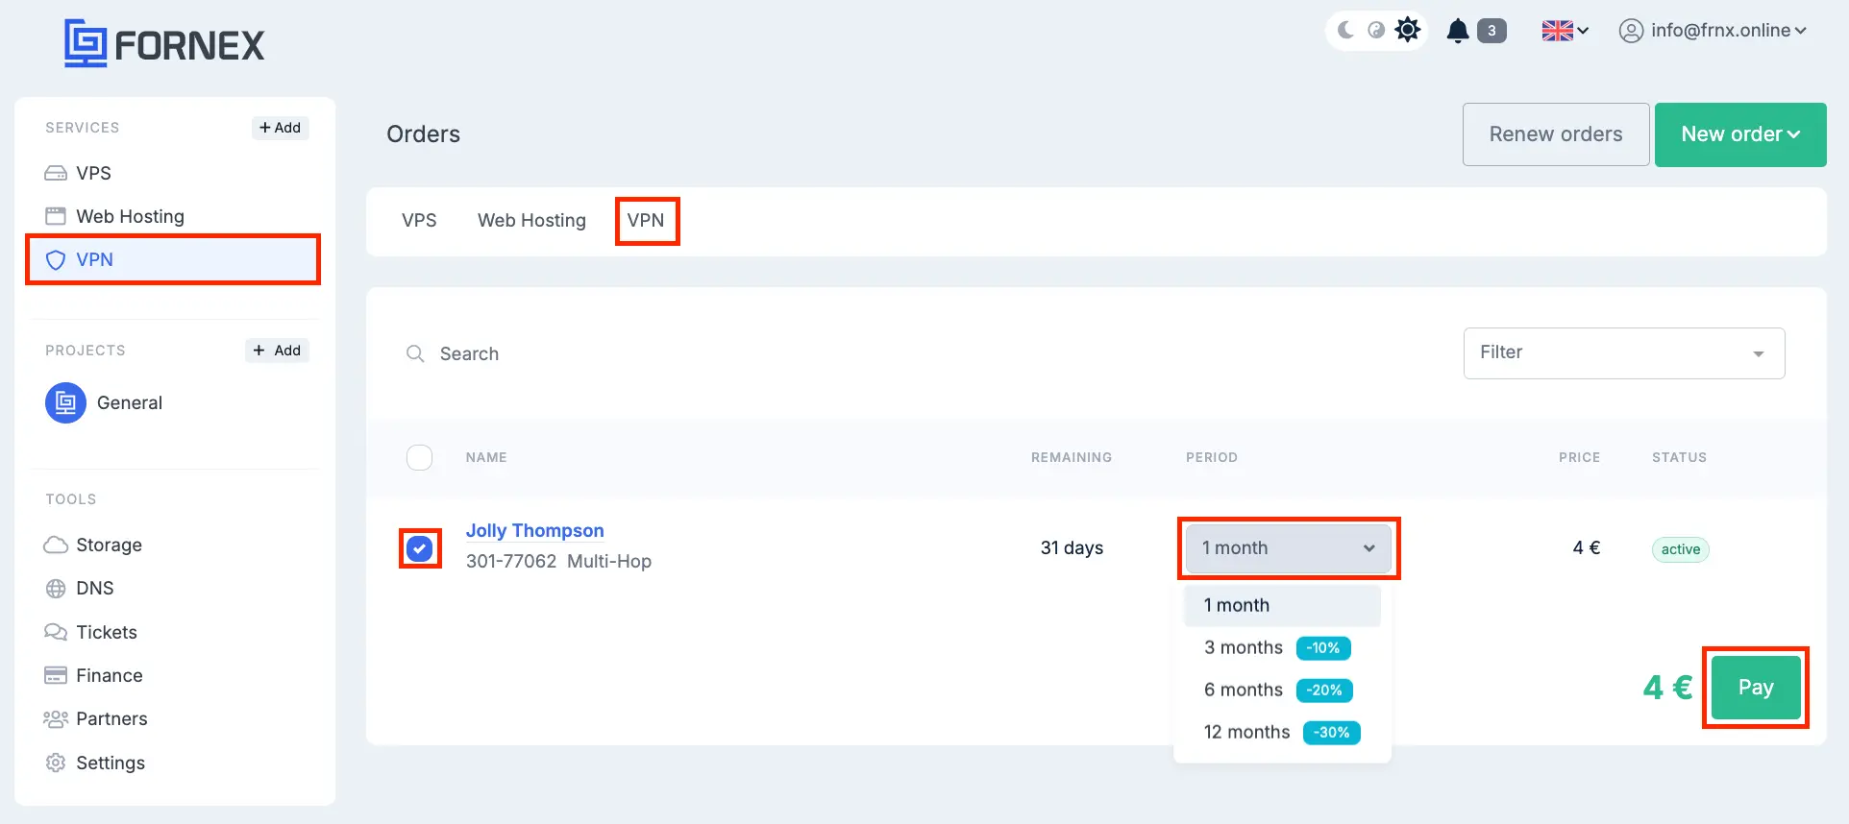1849x824 pixels.
Task: Toggle the select-all orders checkbox
Action: (420, 457)
